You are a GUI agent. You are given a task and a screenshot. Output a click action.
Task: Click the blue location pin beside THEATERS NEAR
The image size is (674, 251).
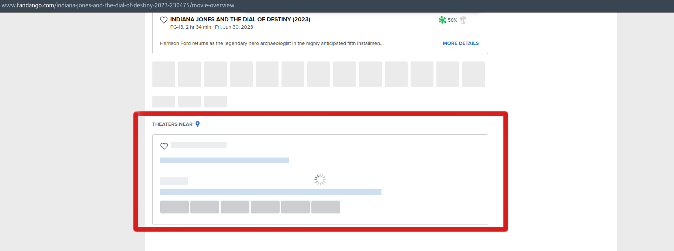(x=198, y=124)
